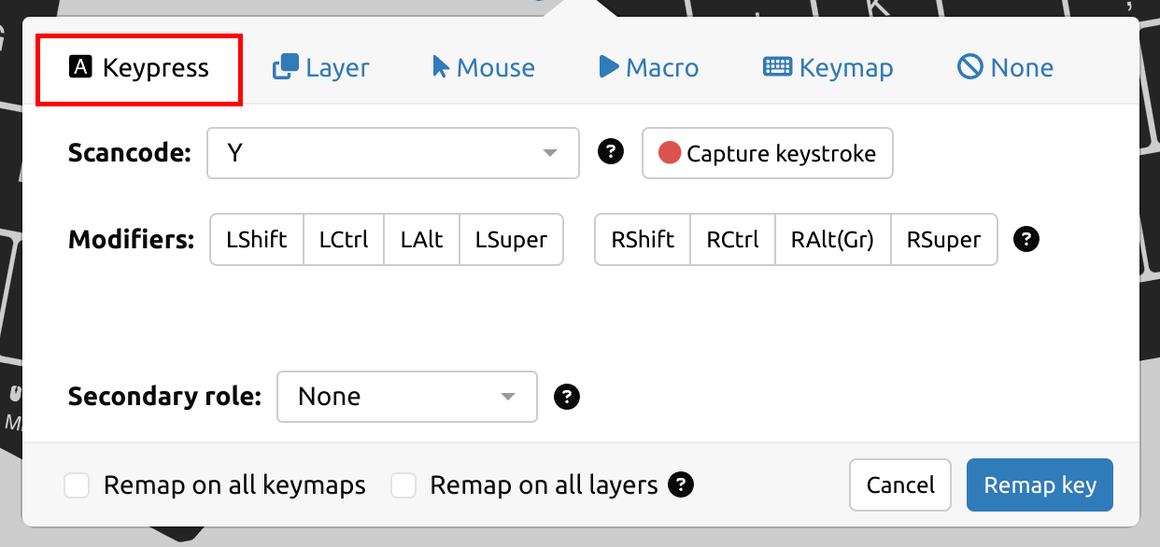Cancel the key remapping dialog

coord(899,485)
